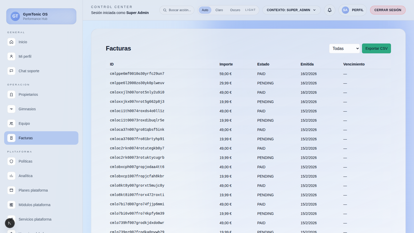Open the Todas invoice filter dropdown
The width and height of the screenshot is (414, 233).
(344, 48)
